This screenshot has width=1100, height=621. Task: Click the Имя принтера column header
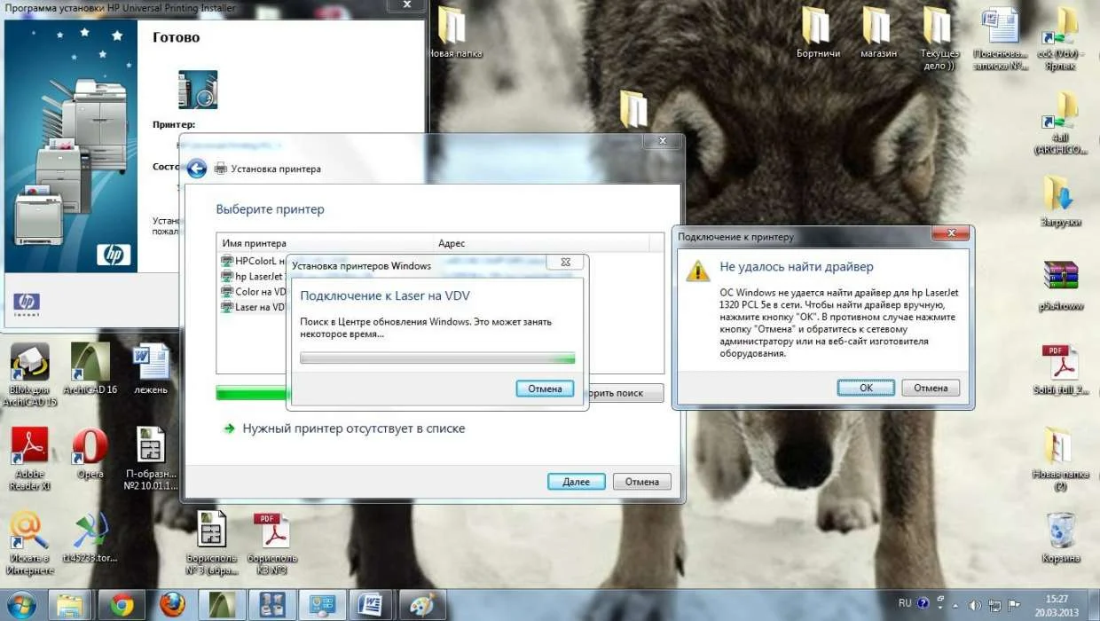(326, 243)
